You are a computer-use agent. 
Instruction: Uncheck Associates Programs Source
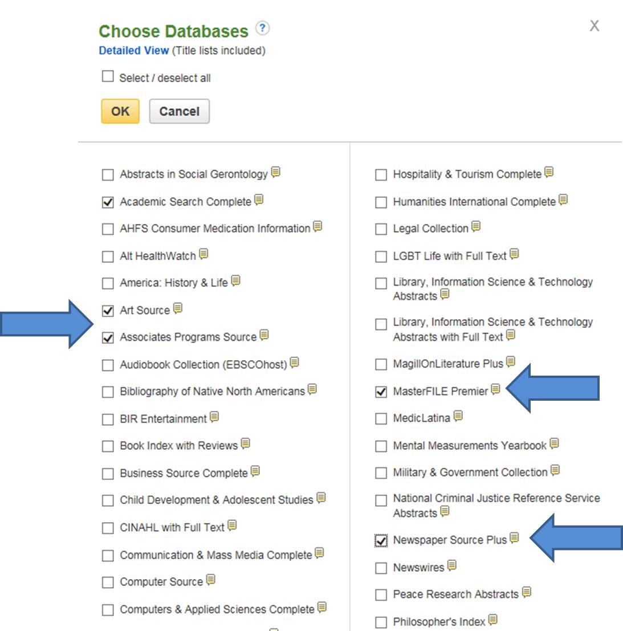coord(108,337)
